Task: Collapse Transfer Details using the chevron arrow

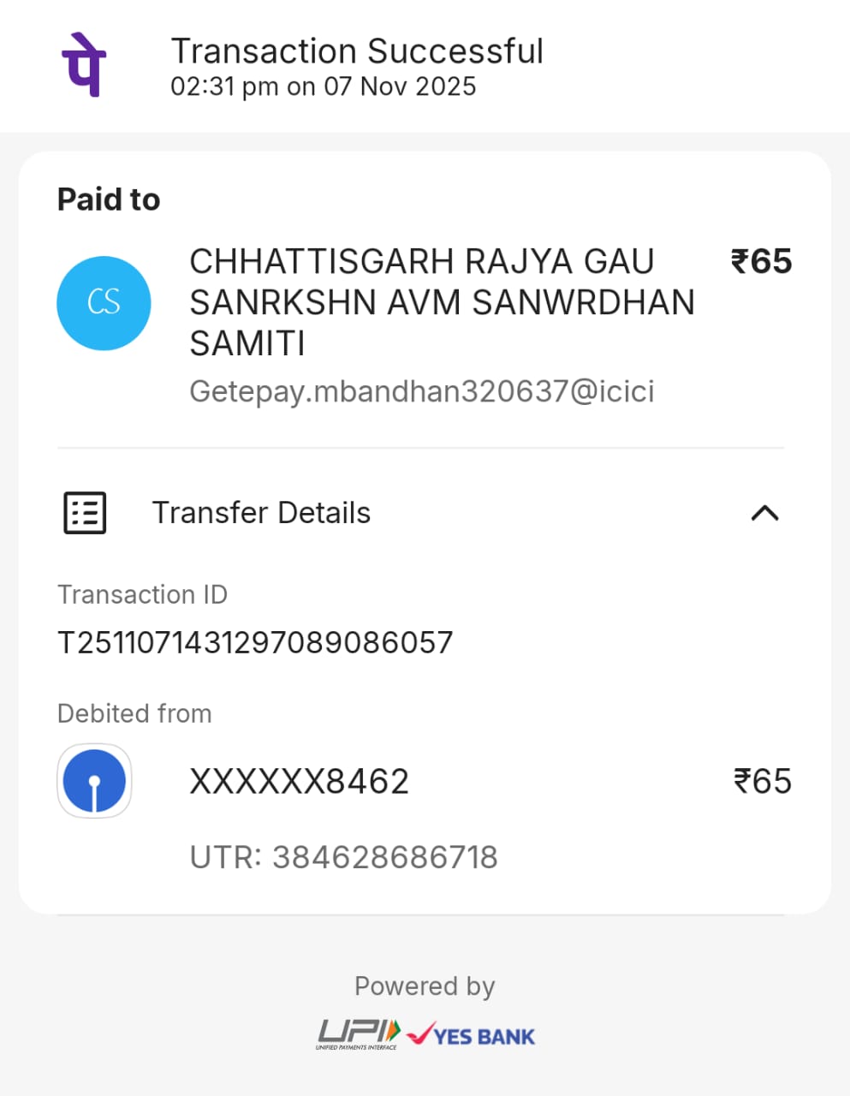Action: pyautogui.click(x=764, y=513)
